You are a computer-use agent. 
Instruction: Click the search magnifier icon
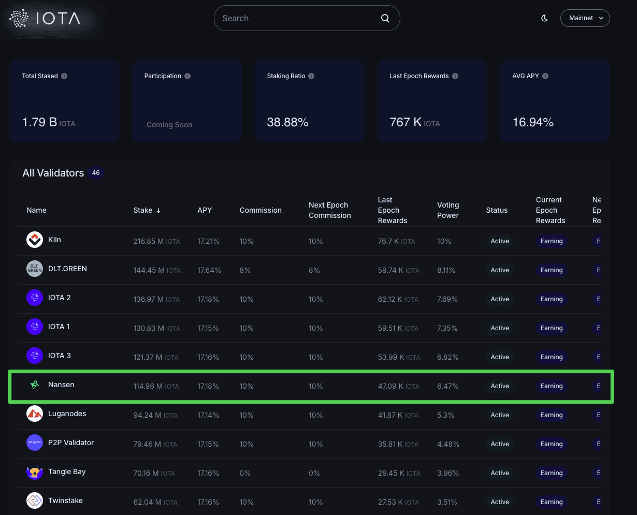(x=385, y=18)
